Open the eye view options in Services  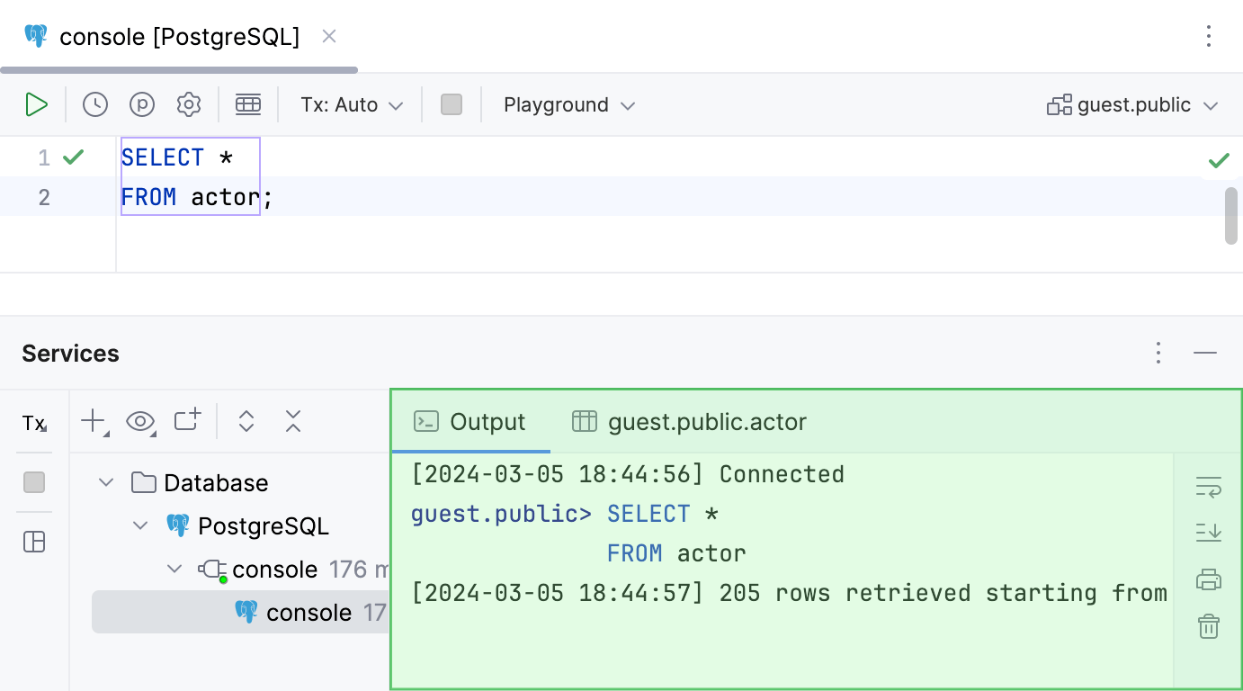click(x=140, y=421)
